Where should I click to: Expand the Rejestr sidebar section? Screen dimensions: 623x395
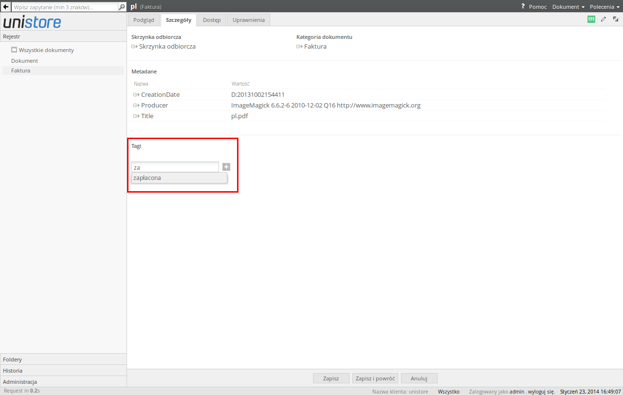pyautogui.click(x=63, y=36)
